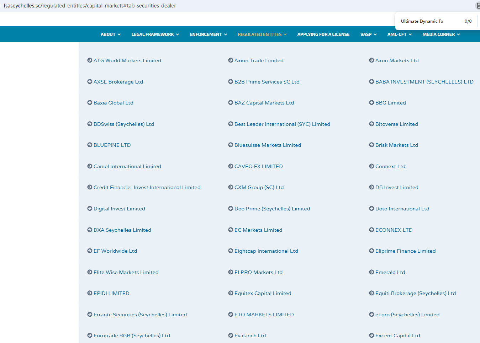Click the arrow icon beside Camel International Limited
Image resolution: width=480 pixels, height=343 pixels.
tap(90, 166)
